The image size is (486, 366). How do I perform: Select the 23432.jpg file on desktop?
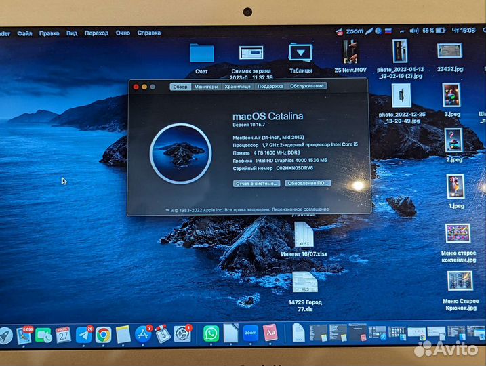449,58
